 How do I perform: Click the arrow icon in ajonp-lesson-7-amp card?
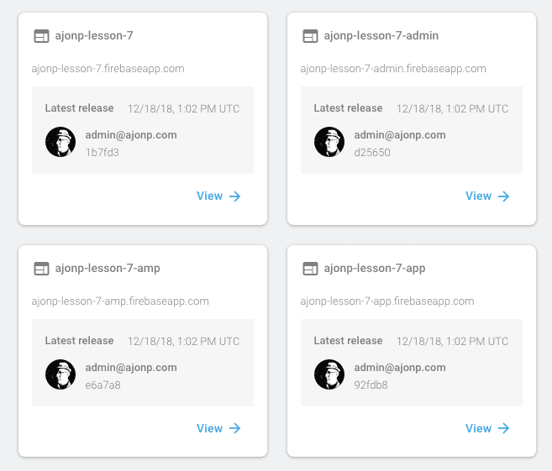coord(234,428)
